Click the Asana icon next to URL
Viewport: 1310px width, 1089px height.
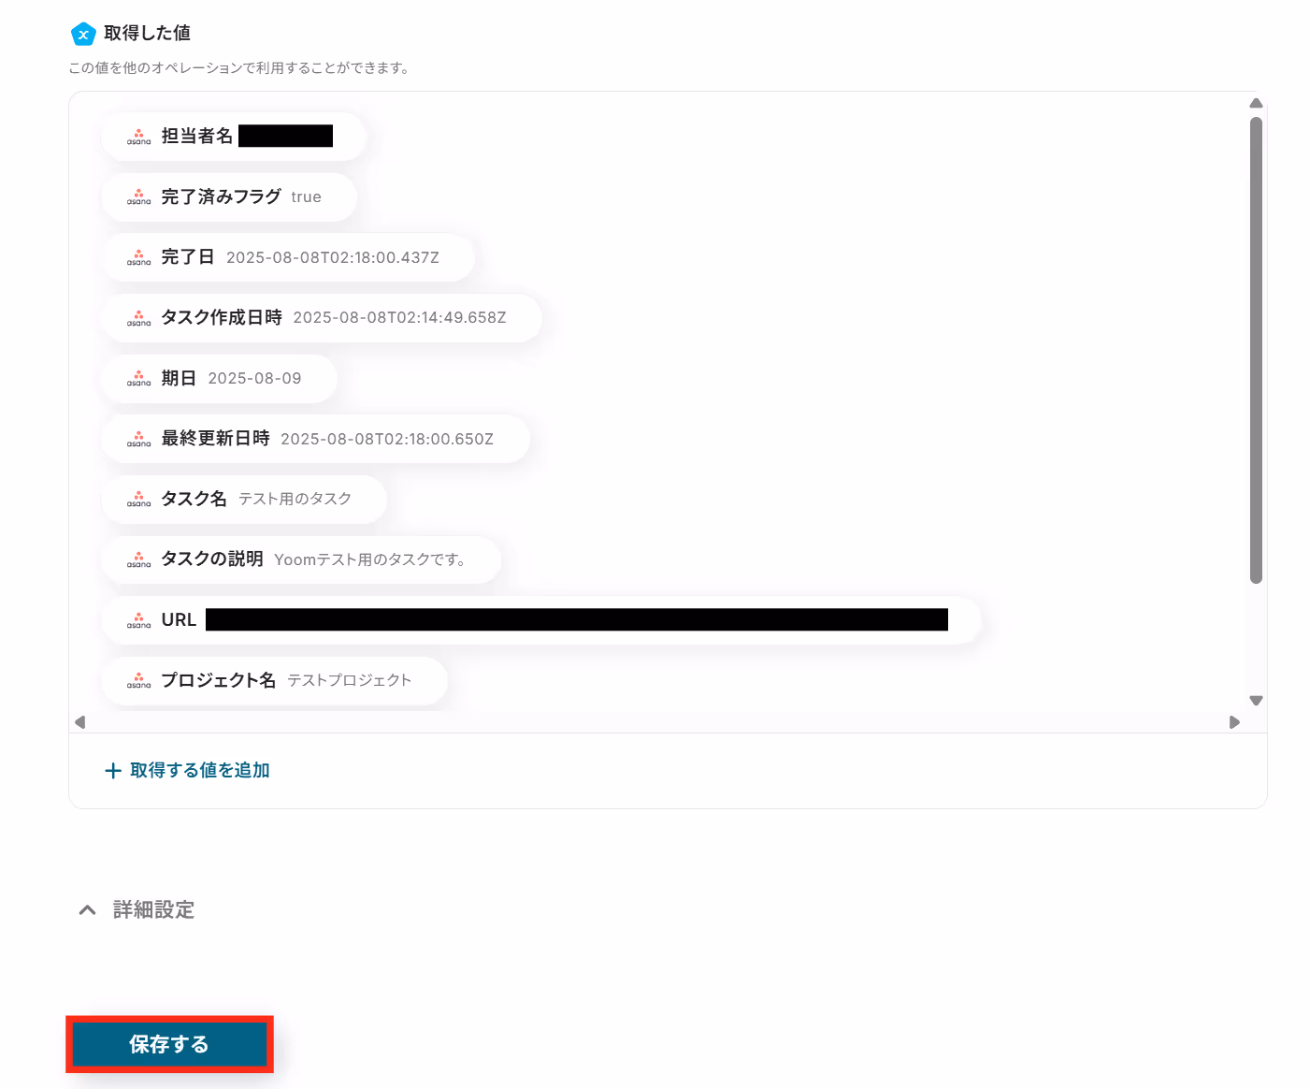(138, 620)
